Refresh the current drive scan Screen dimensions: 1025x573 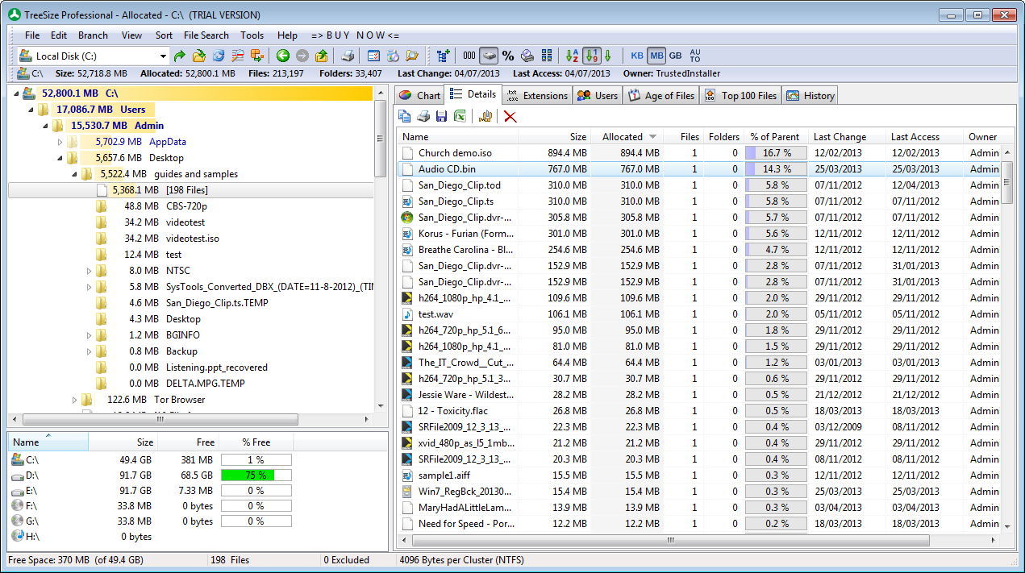tap(217, 55)
